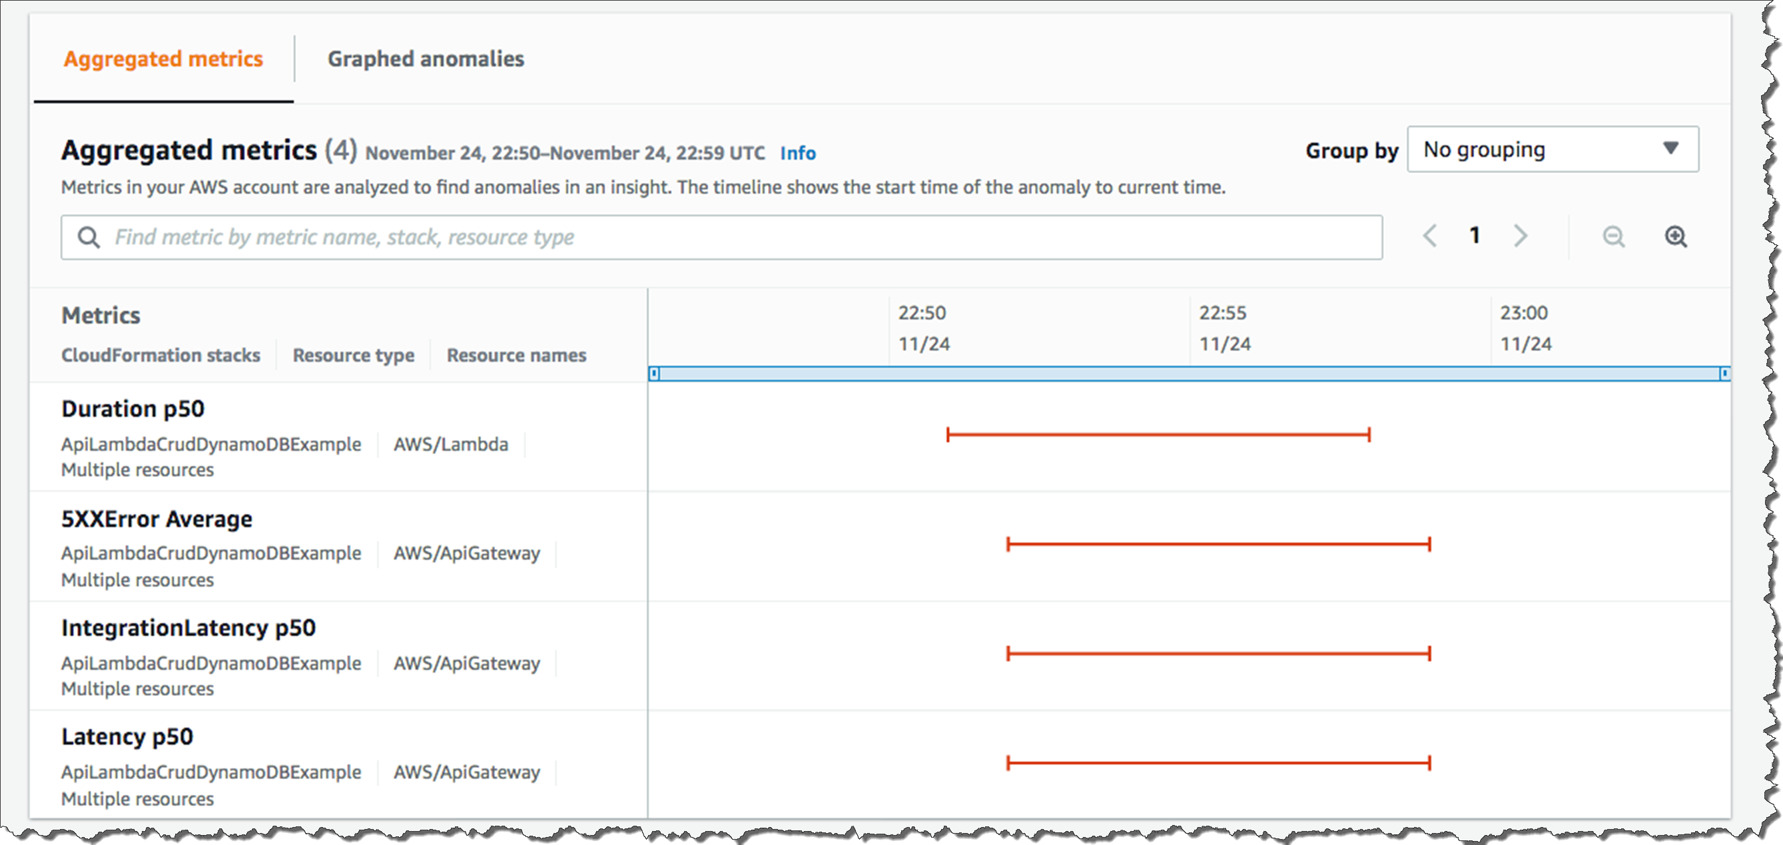Click IntegrationLatency p50 anomaly bar
The height and width of the screenshot is (845, 1783).
coord(1218,653)
